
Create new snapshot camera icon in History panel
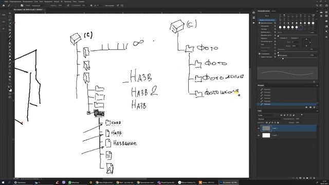click(310, 107)
